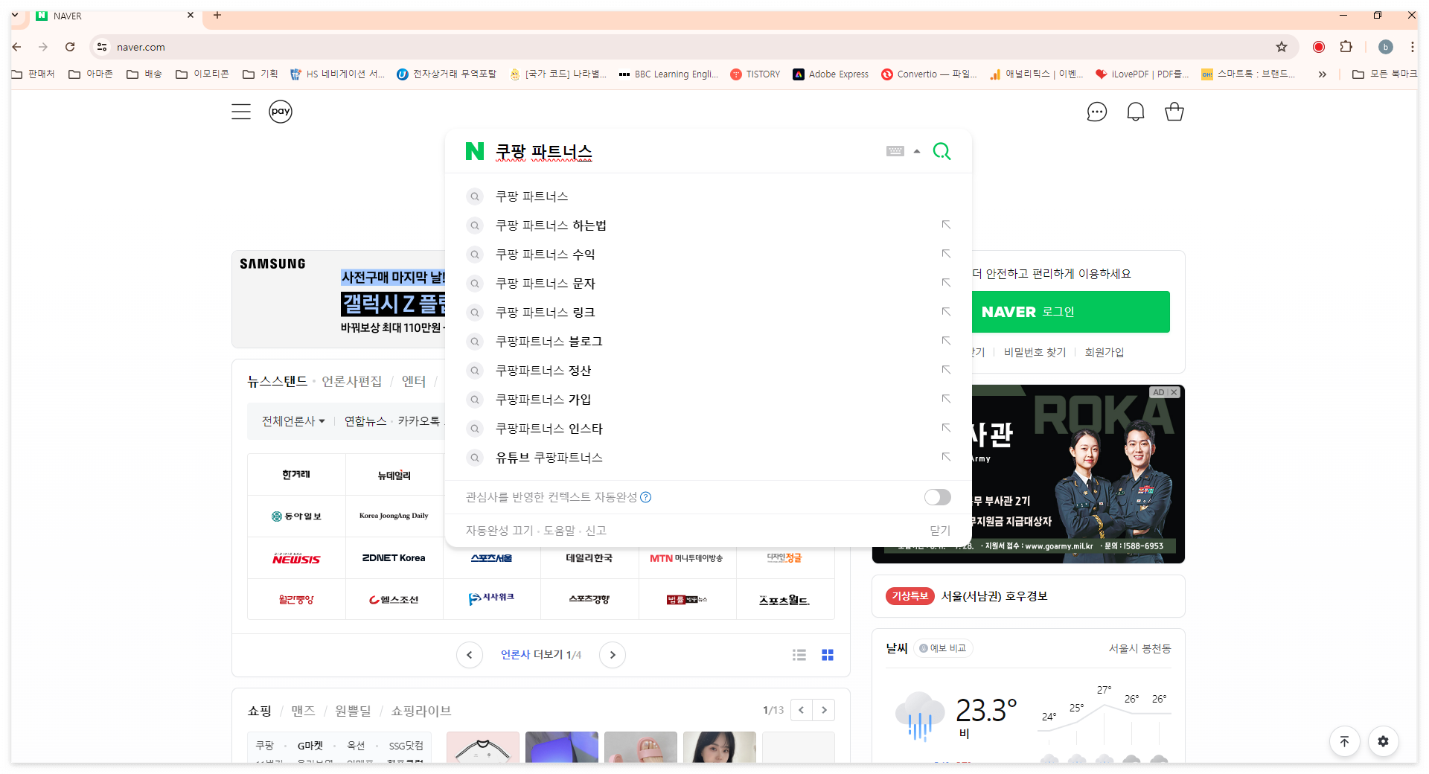Viewport: 1429px width, 774px height.
Task: Fill search with '쿠팡 파트너스 수익' arrow icon
Action: pyautogui.click(x=946, y=254)
